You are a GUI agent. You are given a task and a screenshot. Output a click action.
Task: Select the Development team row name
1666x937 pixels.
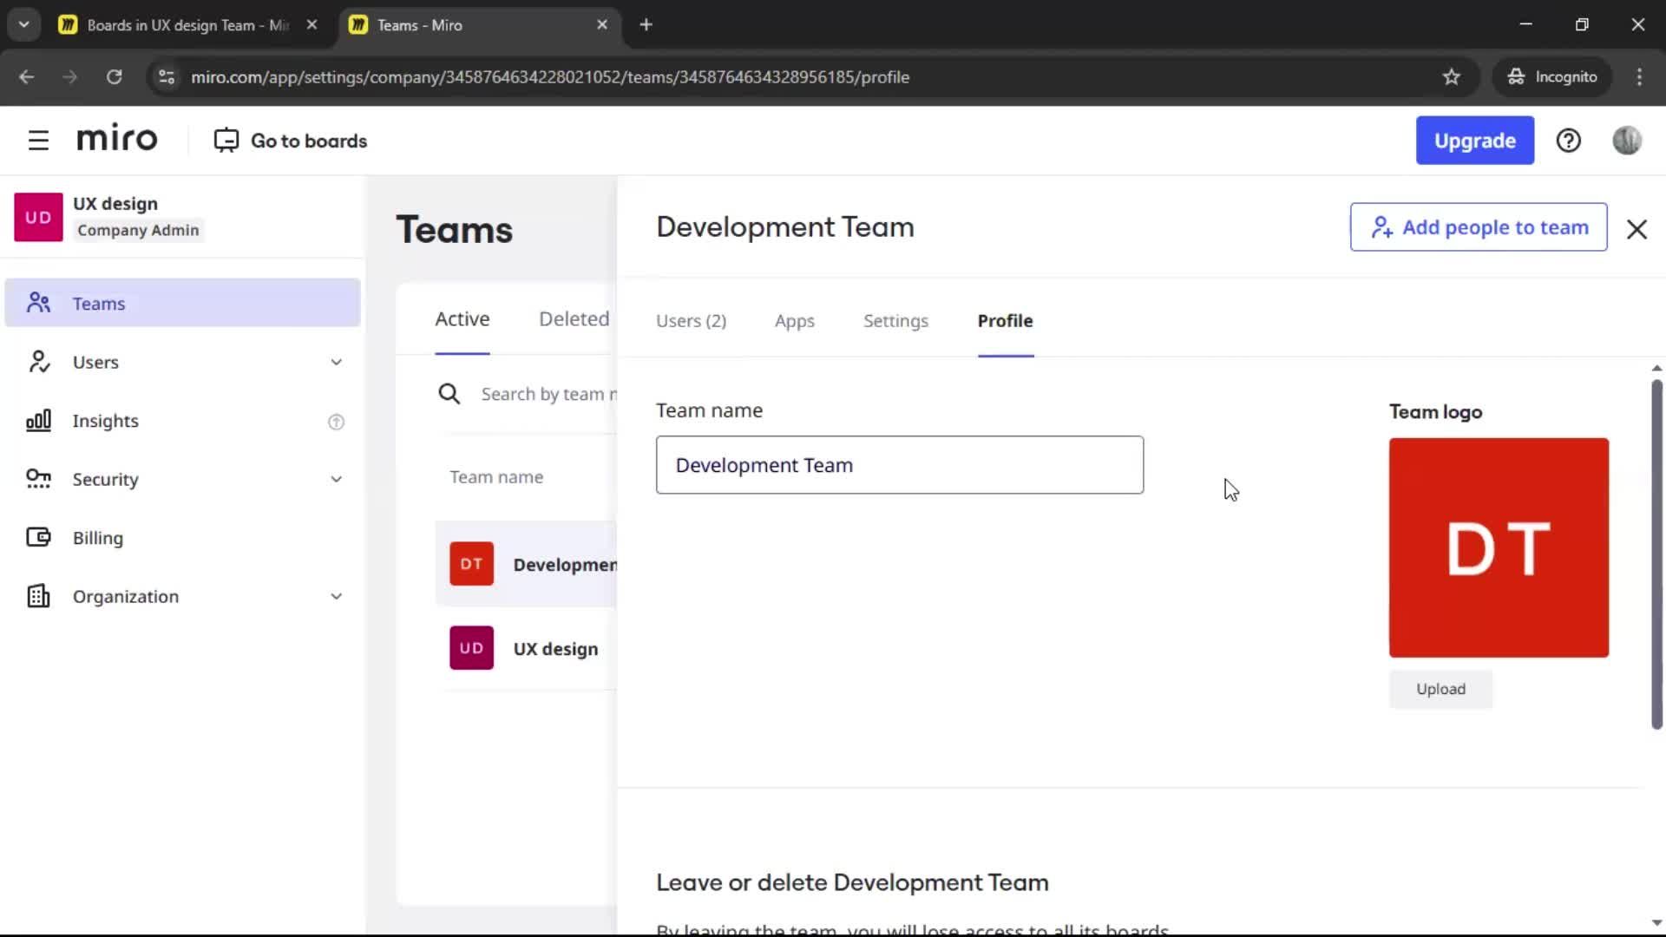pyautogui.click(x=565, y=565)
